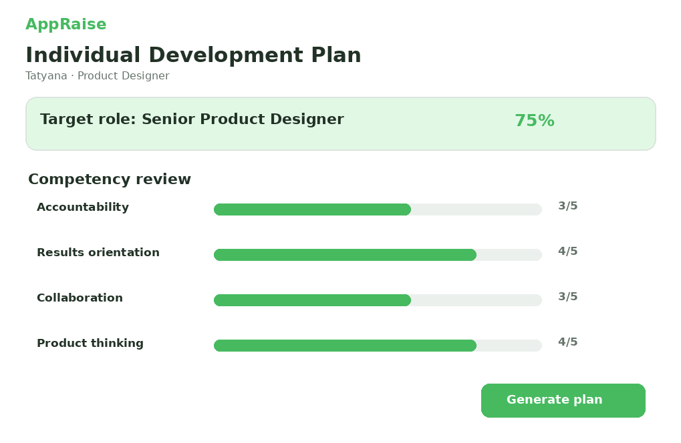This screenshot has width=681, height=443.
Task: Click the unfilled portion of Accountability bar
Action: [x=476, y=209]
